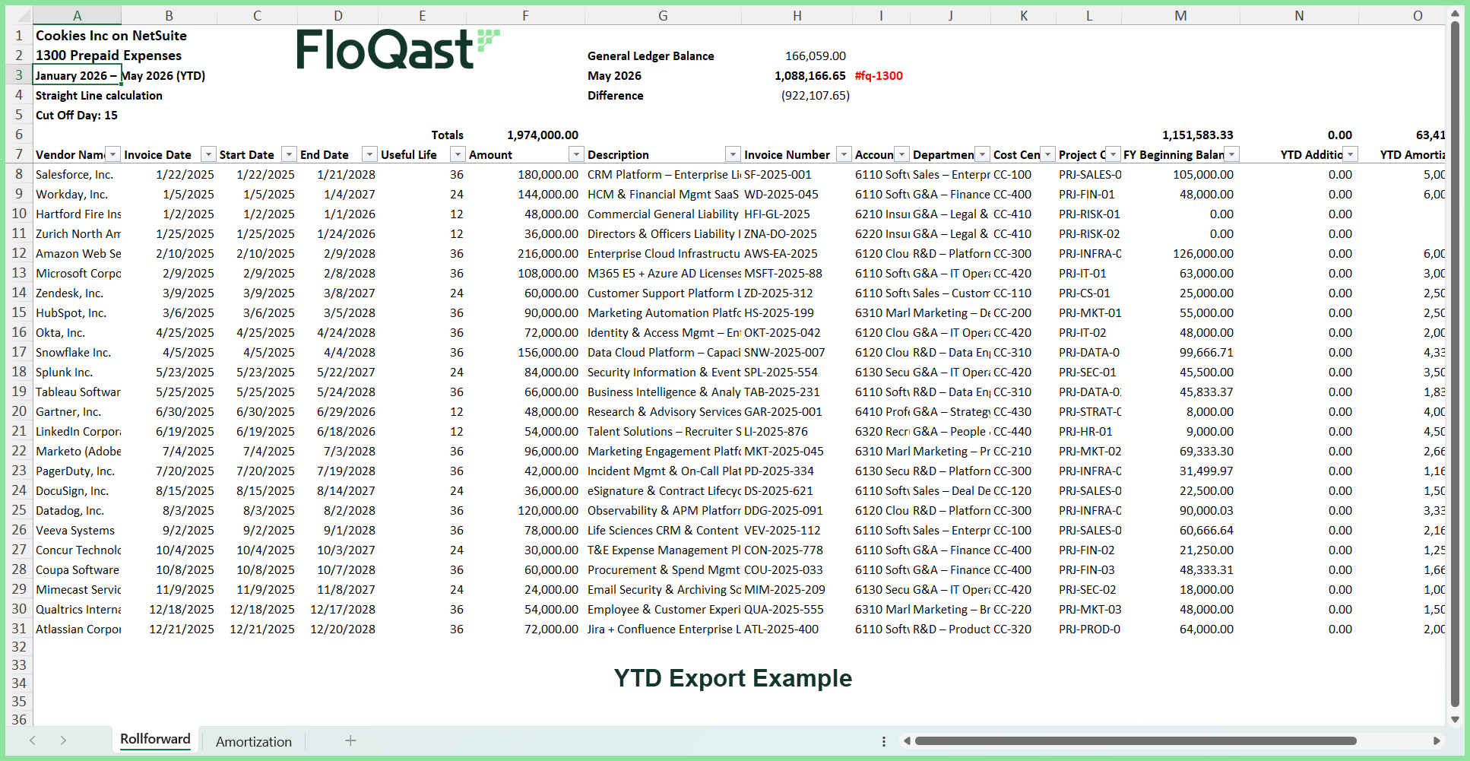Open the Description filter dropdown
The image size is (1470, 761).
tap(733, 154)
